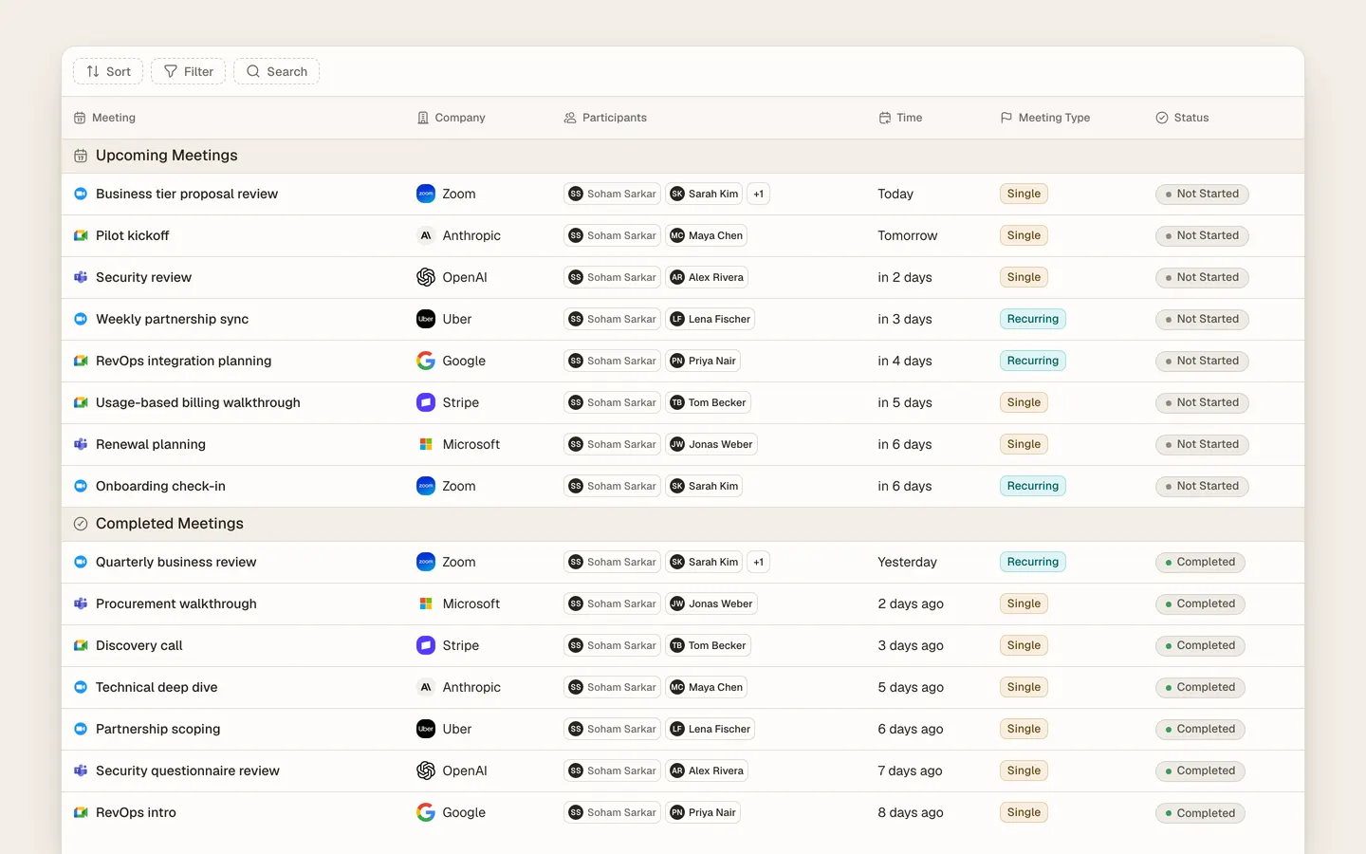This screenshot has height=854, width=1366.
Task: Click Recurring tag in Weekly partnership sync row
Action: [1032, 319]
